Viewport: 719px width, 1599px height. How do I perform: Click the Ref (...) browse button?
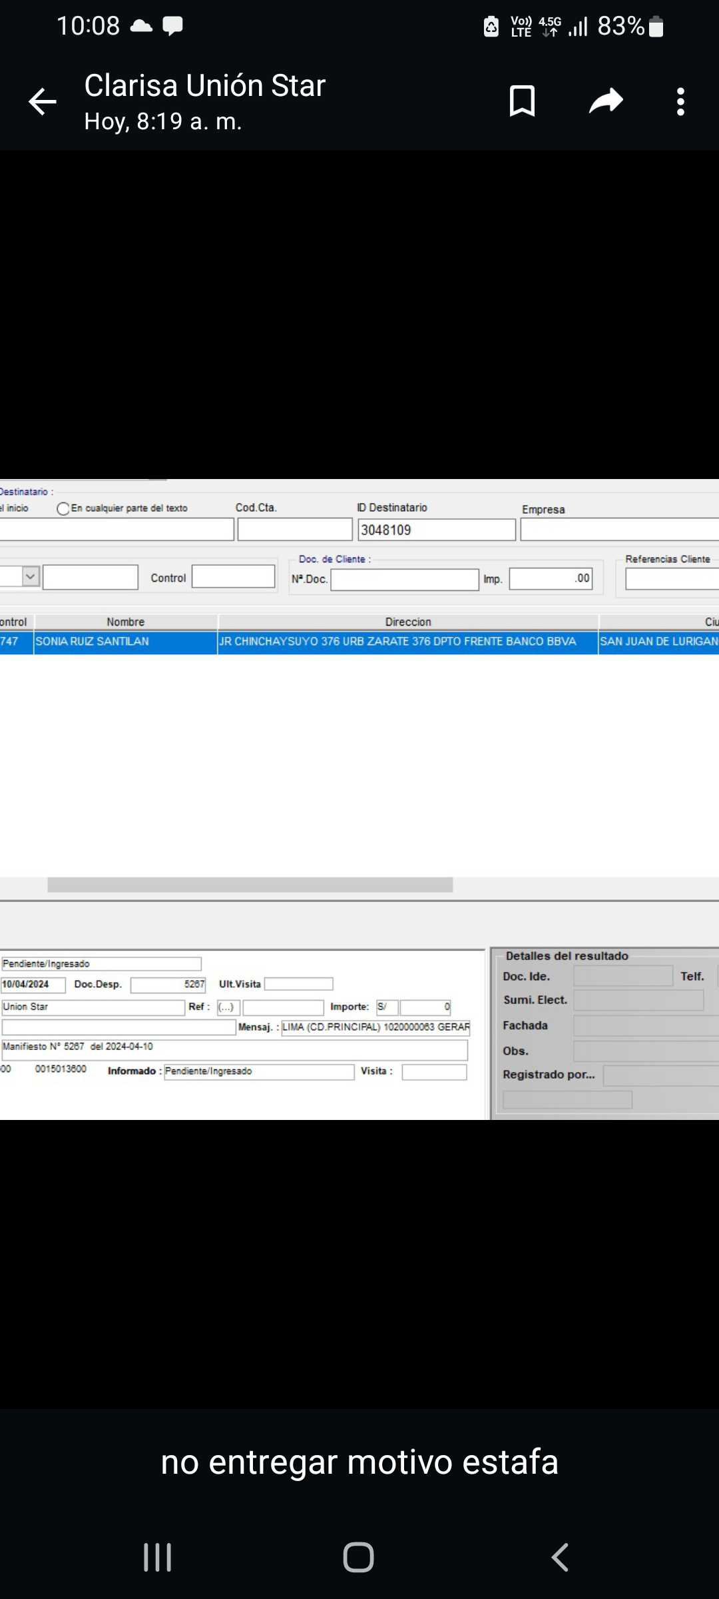[226, 1007]
